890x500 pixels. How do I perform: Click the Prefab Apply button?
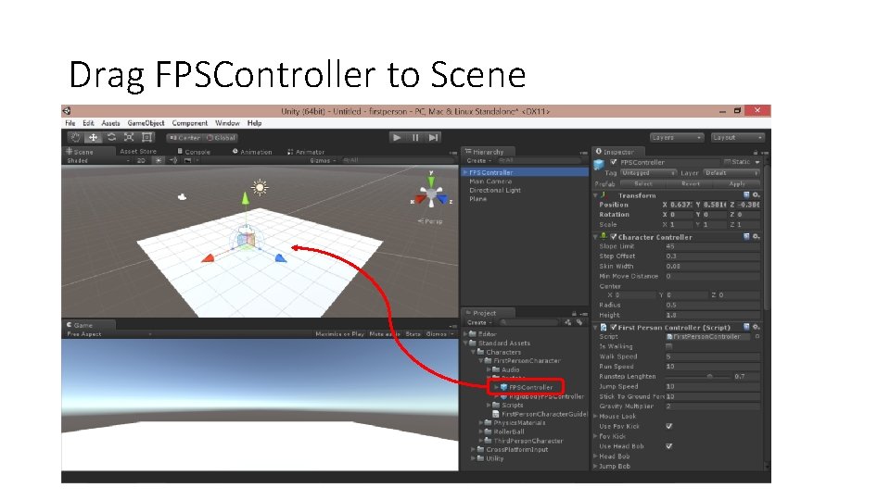click(737, 183)
